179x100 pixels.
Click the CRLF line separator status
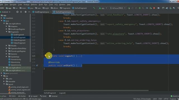coord(160,99)
